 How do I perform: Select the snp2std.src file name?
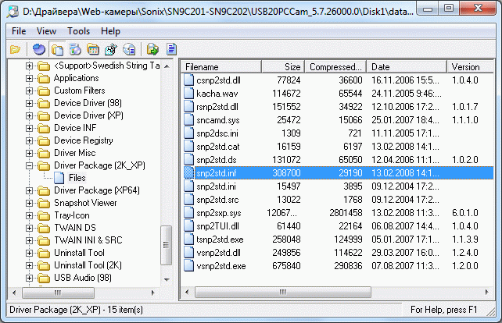pos(217,200)
